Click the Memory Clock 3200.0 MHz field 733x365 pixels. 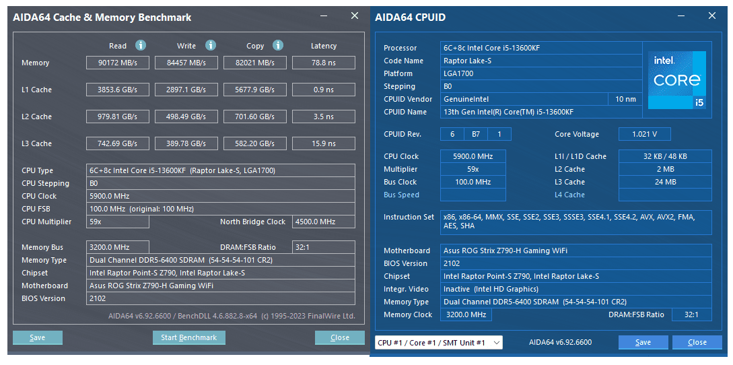(466, 314)
